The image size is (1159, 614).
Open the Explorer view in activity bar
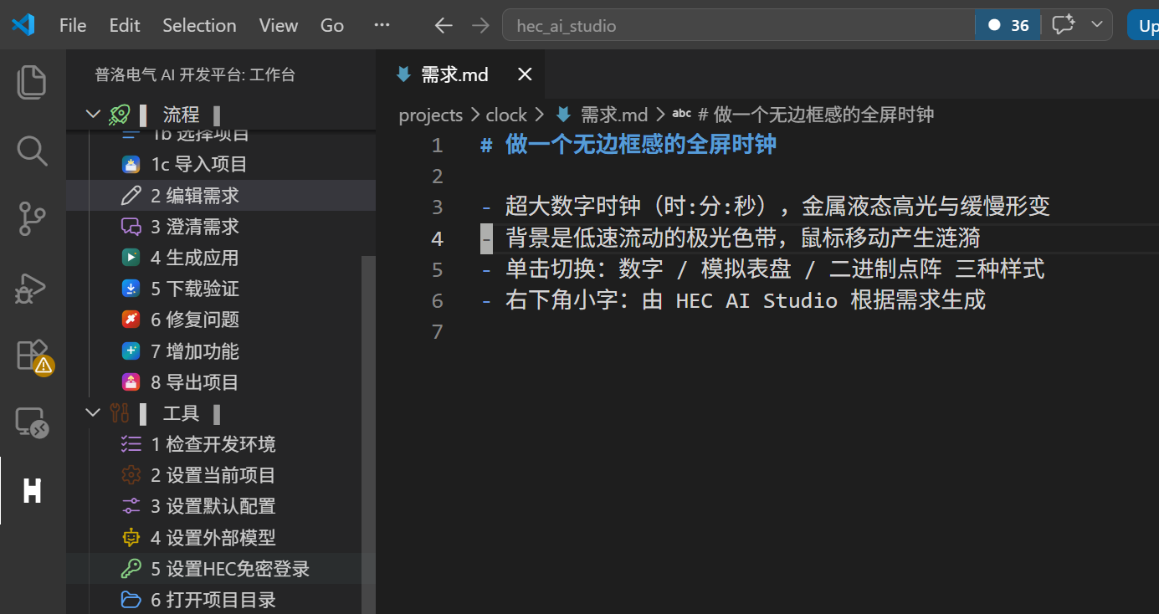pyautogui.click(x=32, y=81)
